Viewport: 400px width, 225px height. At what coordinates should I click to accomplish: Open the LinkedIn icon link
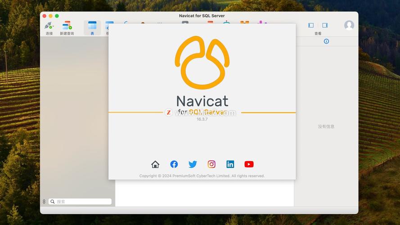(230, 164)
